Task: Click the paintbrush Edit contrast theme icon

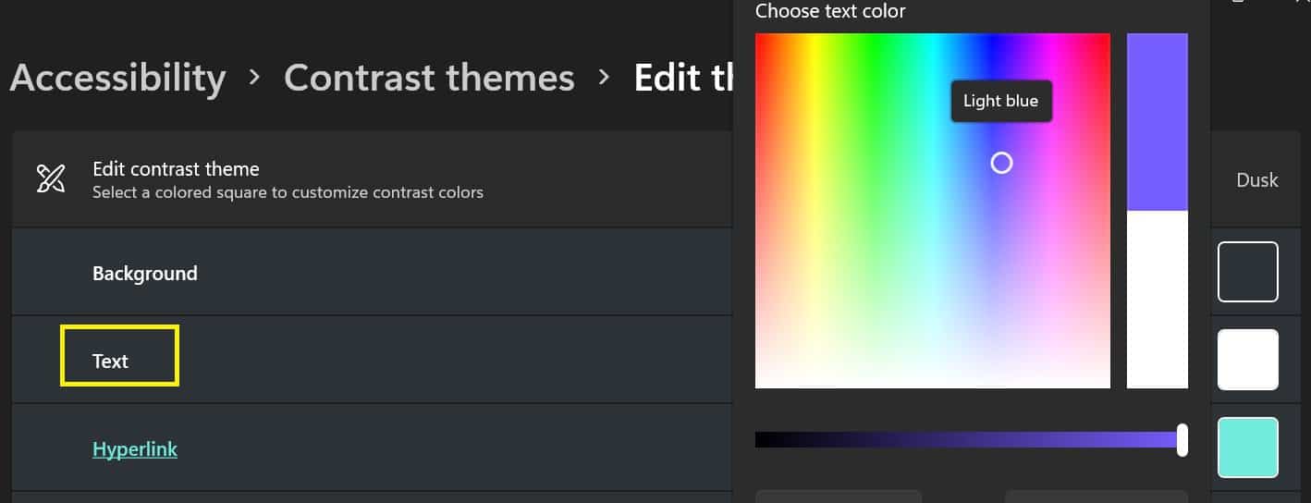Action: (x=50, y=178)
